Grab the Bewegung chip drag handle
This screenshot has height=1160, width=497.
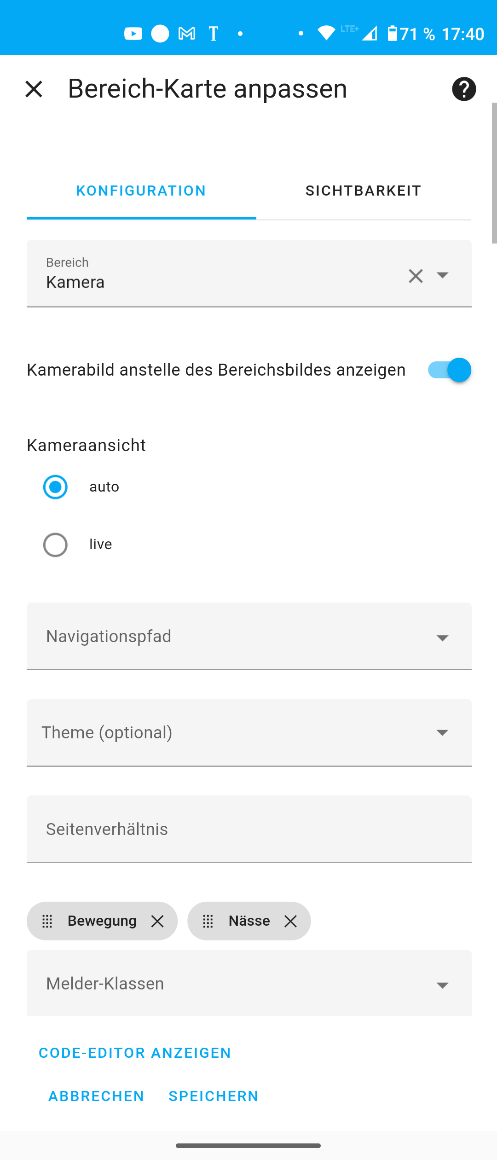[47, 921]
